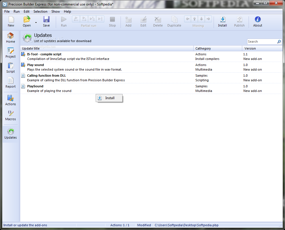Click the third Partial run icon
The image size is (285, 230).
click(92, 19)
